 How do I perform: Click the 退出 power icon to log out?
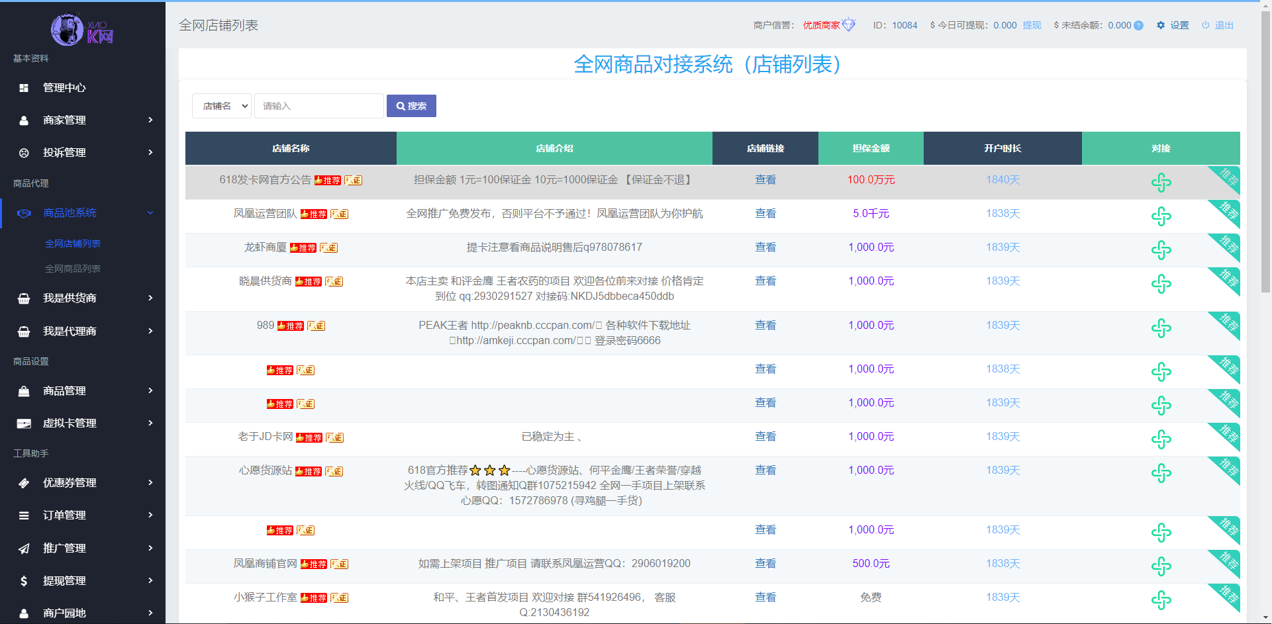pyautogui.click(x=1206, y=25)
